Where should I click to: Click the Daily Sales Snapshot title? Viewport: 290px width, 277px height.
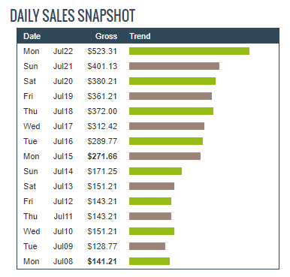[x=73, y=16]
